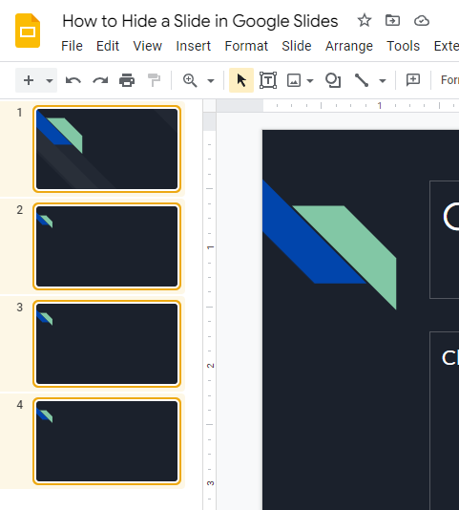Open the View menu

pos(148,46)
